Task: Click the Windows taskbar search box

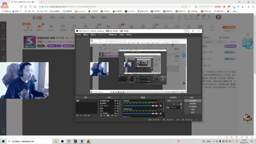Action: tap(29, 141)
